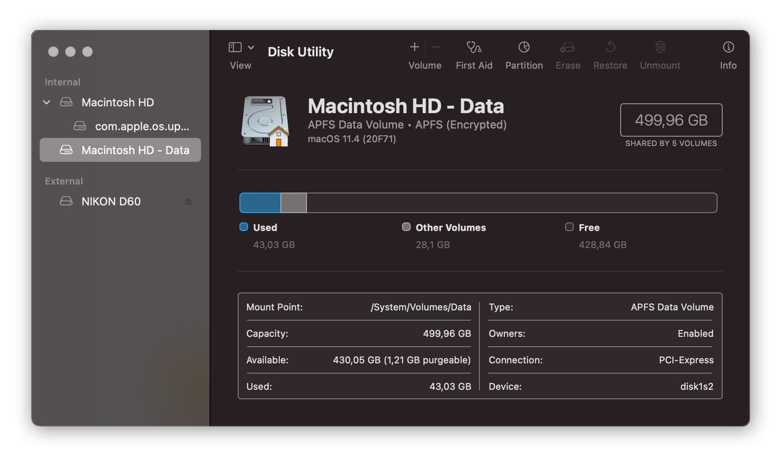Click the Erase disk icon
The width and height of the screenshot is (782, 456).
coord(568,47)
